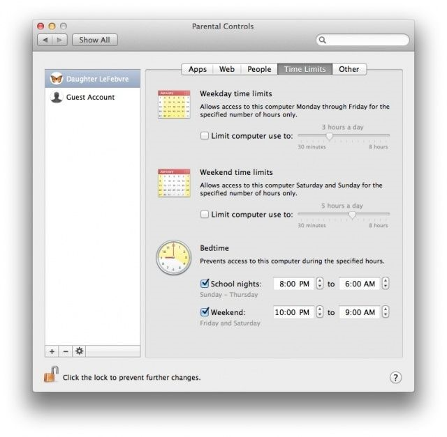
Task: Click the Show All button
Action: tap(94, 40)
